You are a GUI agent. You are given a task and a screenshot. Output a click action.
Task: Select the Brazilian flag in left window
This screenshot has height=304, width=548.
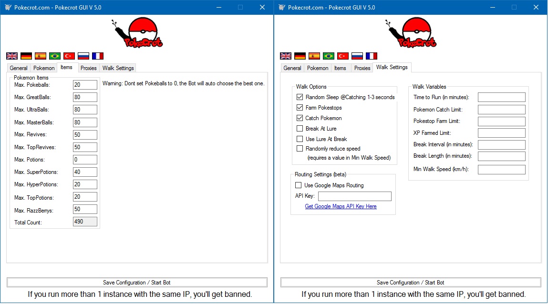pos(55,56)
